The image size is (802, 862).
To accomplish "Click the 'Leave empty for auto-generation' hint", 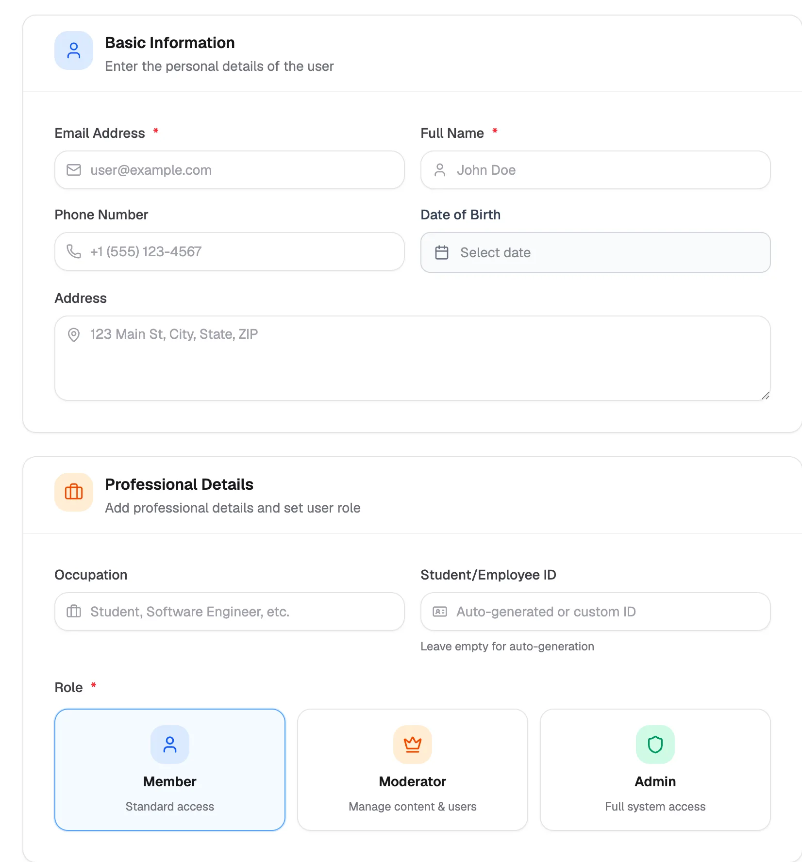I will (507, 646).
